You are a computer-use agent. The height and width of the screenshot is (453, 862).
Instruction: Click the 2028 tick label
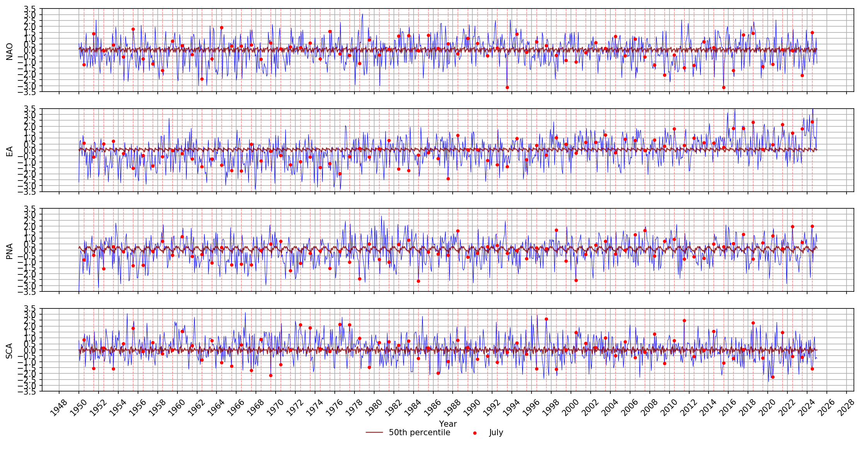(x=846, y=408)
